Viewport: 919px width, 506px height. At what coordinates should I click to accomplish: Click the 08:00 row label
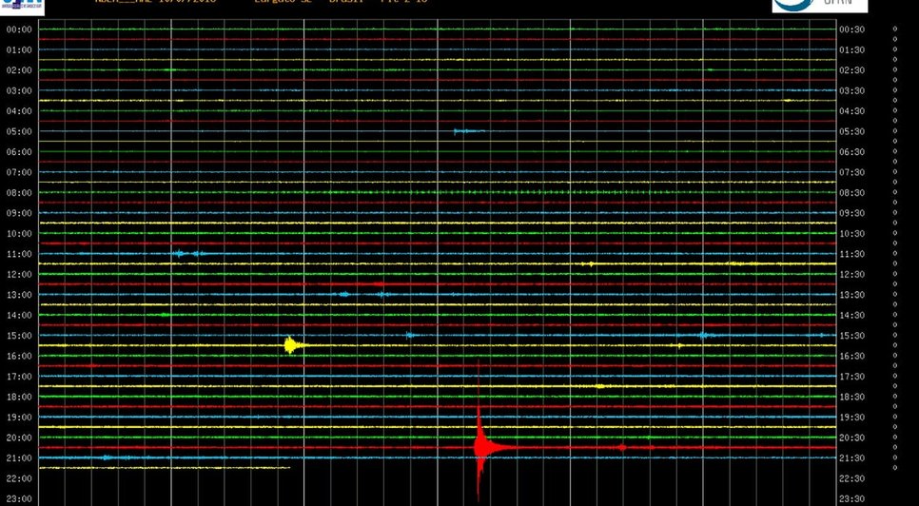tap(19, 193)
